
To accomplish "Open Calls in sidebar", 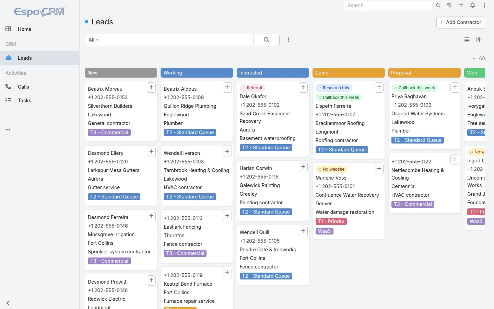I will 39,87.
